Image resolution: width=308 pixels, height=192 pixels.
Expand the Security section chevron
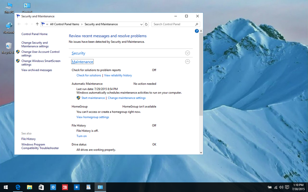pos(187,53)
